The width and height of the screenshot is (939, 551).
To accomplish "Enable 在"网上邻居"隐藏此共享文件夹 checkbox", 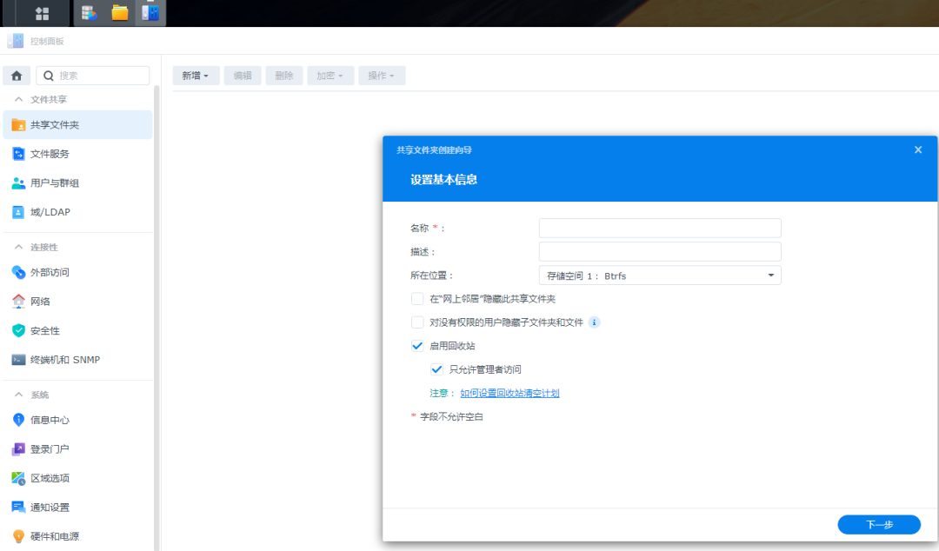I will pos(417,299).
